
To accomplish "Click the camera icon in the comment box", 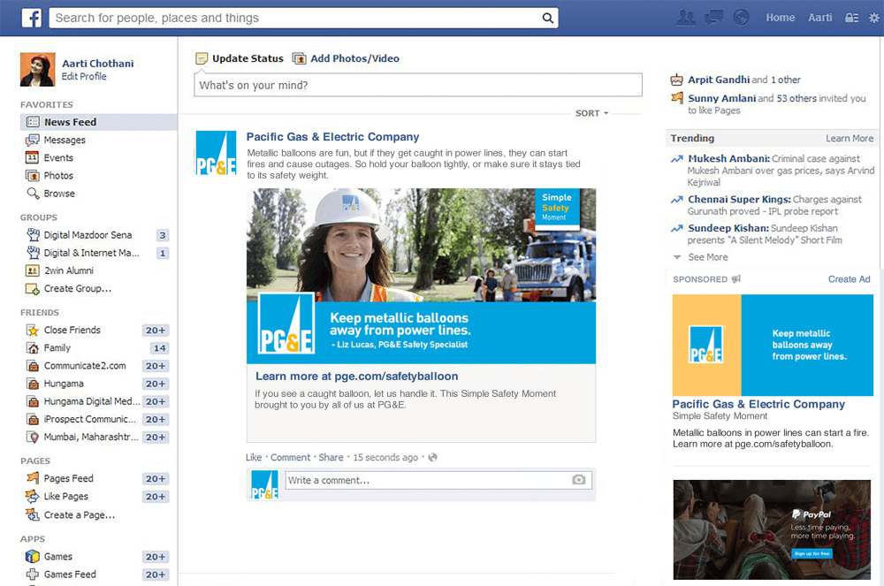I will coord(579,479).
